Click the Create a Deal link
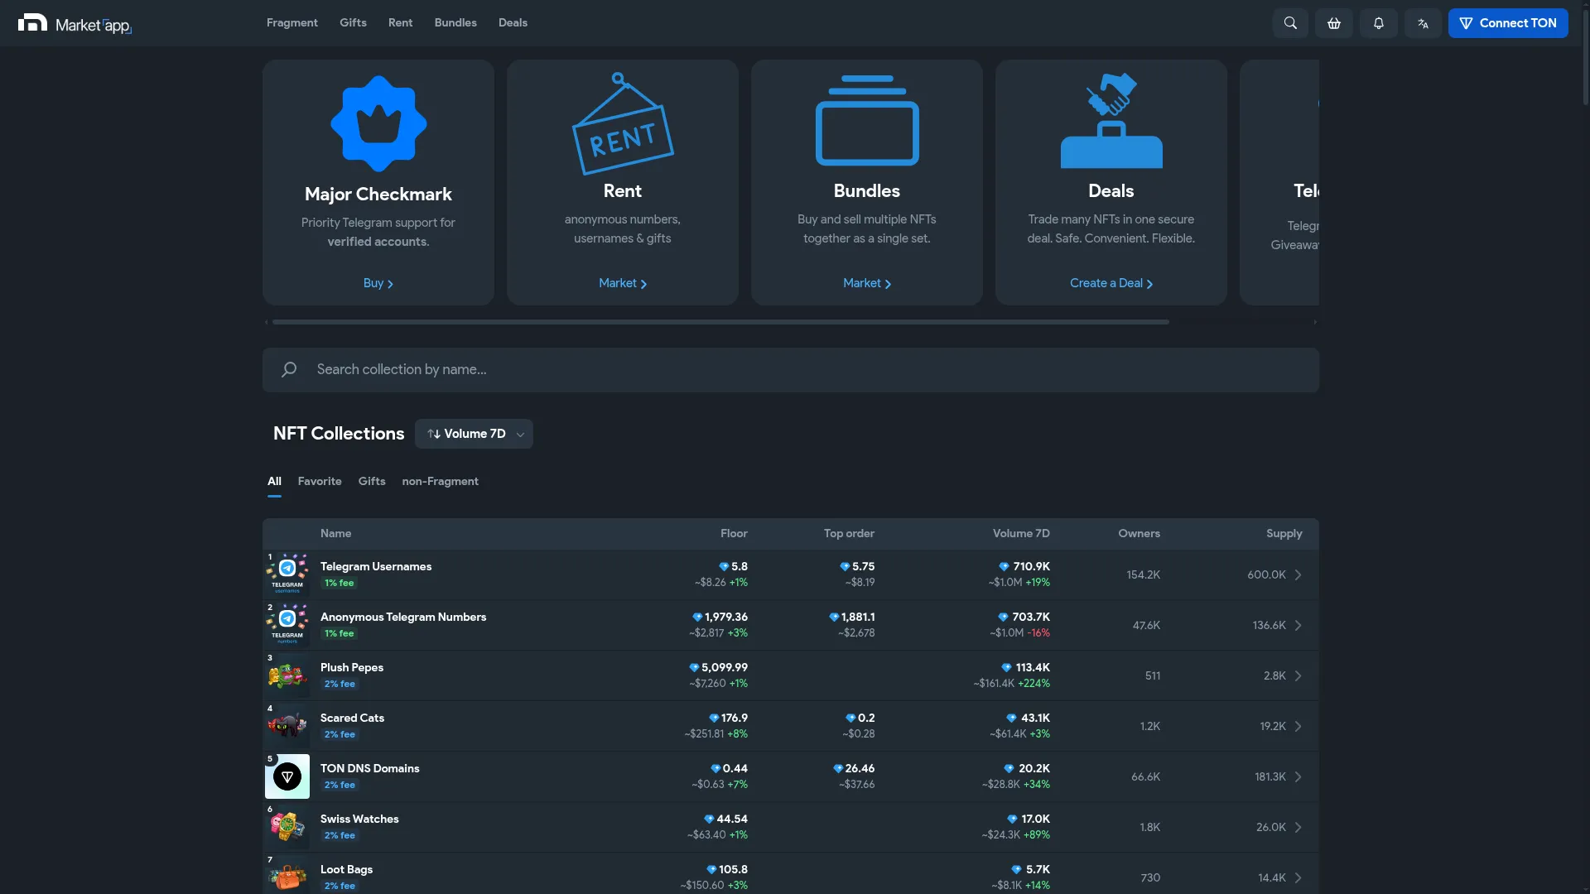 point(1111,283)
